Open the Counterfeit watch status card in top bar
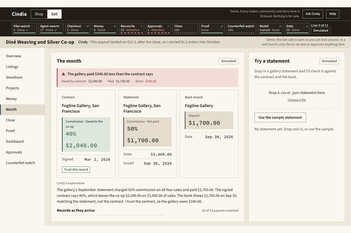This screenshot has height=233, width=351. 241,28
